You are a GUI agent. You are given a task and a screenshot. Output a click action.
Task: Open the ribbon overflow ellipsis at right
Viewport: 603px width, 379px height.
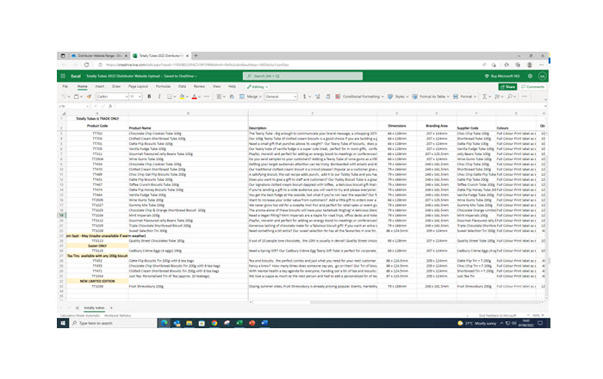[524, 96]
